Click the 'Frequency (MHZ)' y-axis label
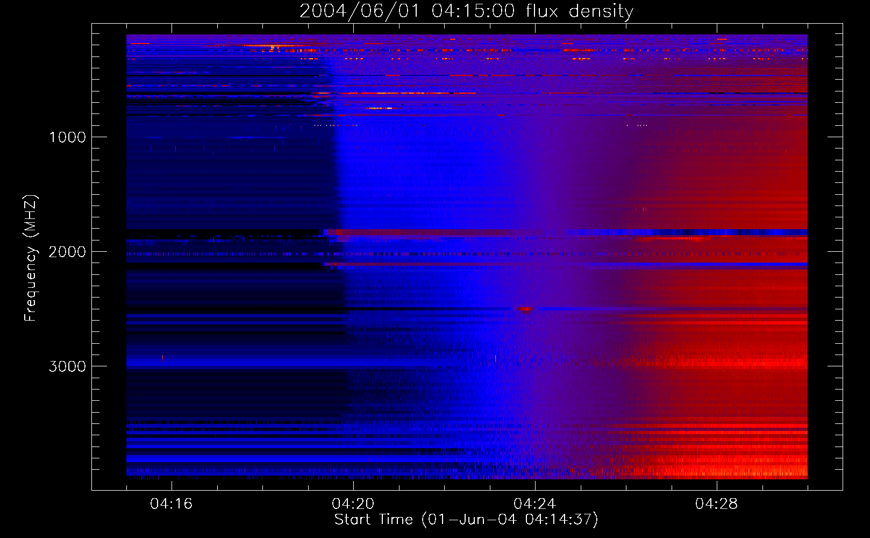The height and width of the screenshot is (538, 870). tap(31, 258)
